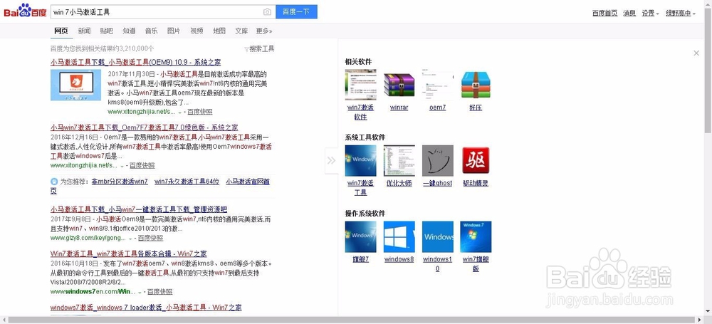Image resolution: width=712 pixels, height=324 pixels.
Task: Open result 小马激活工具下载 (OEM9) 10.9
Action: pos(136,62)
